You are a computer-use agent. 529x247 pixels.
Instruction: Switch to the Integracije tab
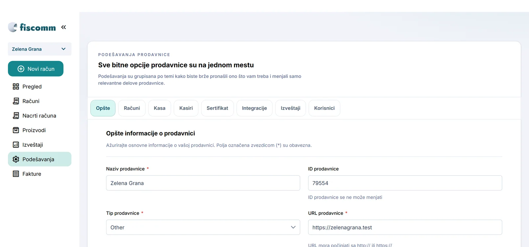(x=255, y=108)
